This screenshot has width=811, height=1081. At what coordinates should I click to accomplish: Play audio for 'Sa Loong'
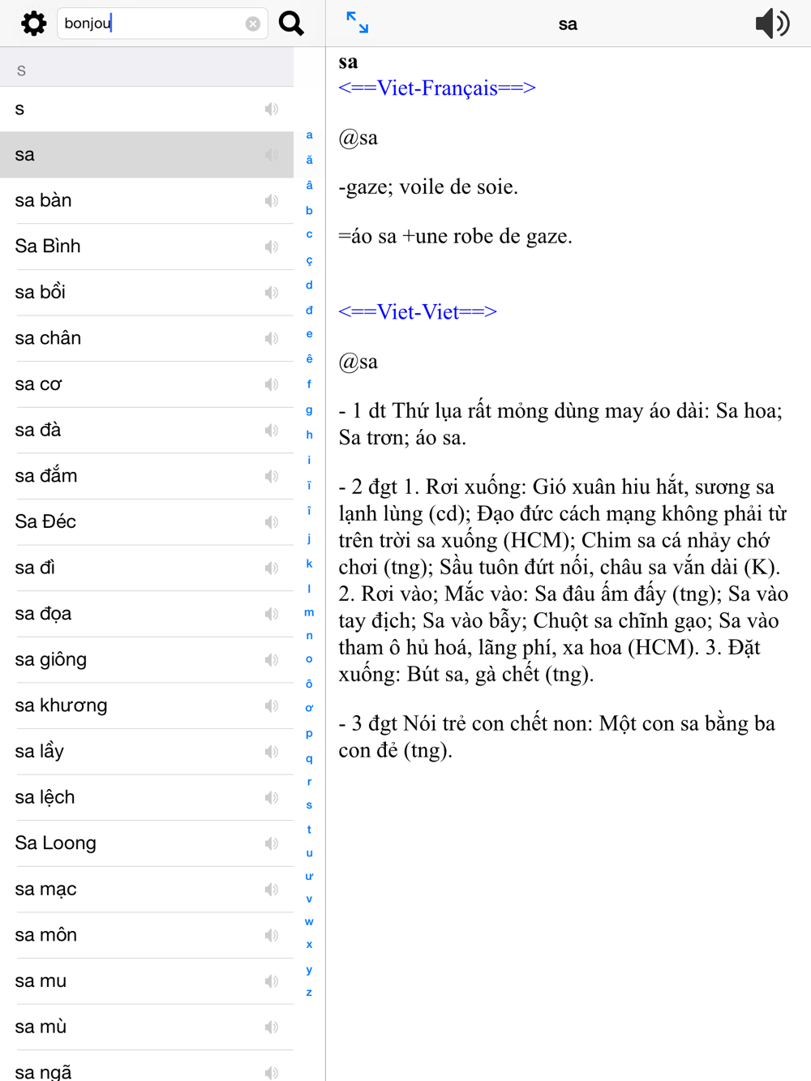point(272,843)
